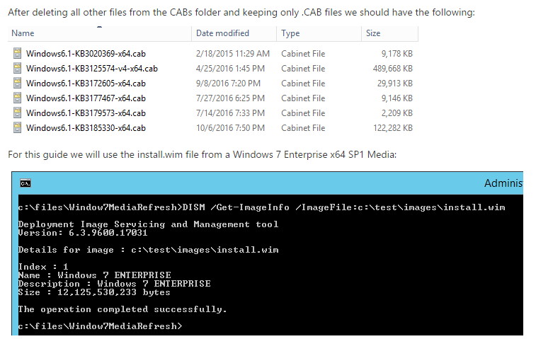The width and height of the screenshot is (536, 339).
Task: Select file Windows6.1-KB3185330-x64.cab
Action: click(86, 128)
